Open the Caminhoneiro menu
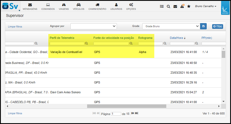 97,7
